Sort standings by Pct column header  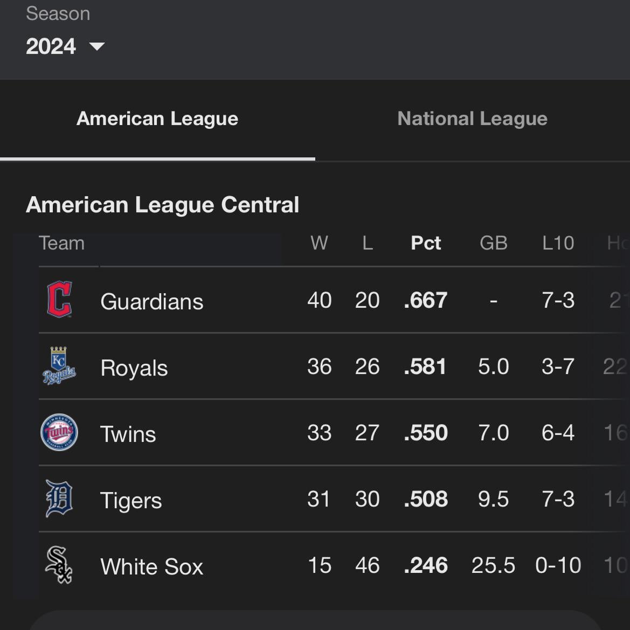[426, 243]
